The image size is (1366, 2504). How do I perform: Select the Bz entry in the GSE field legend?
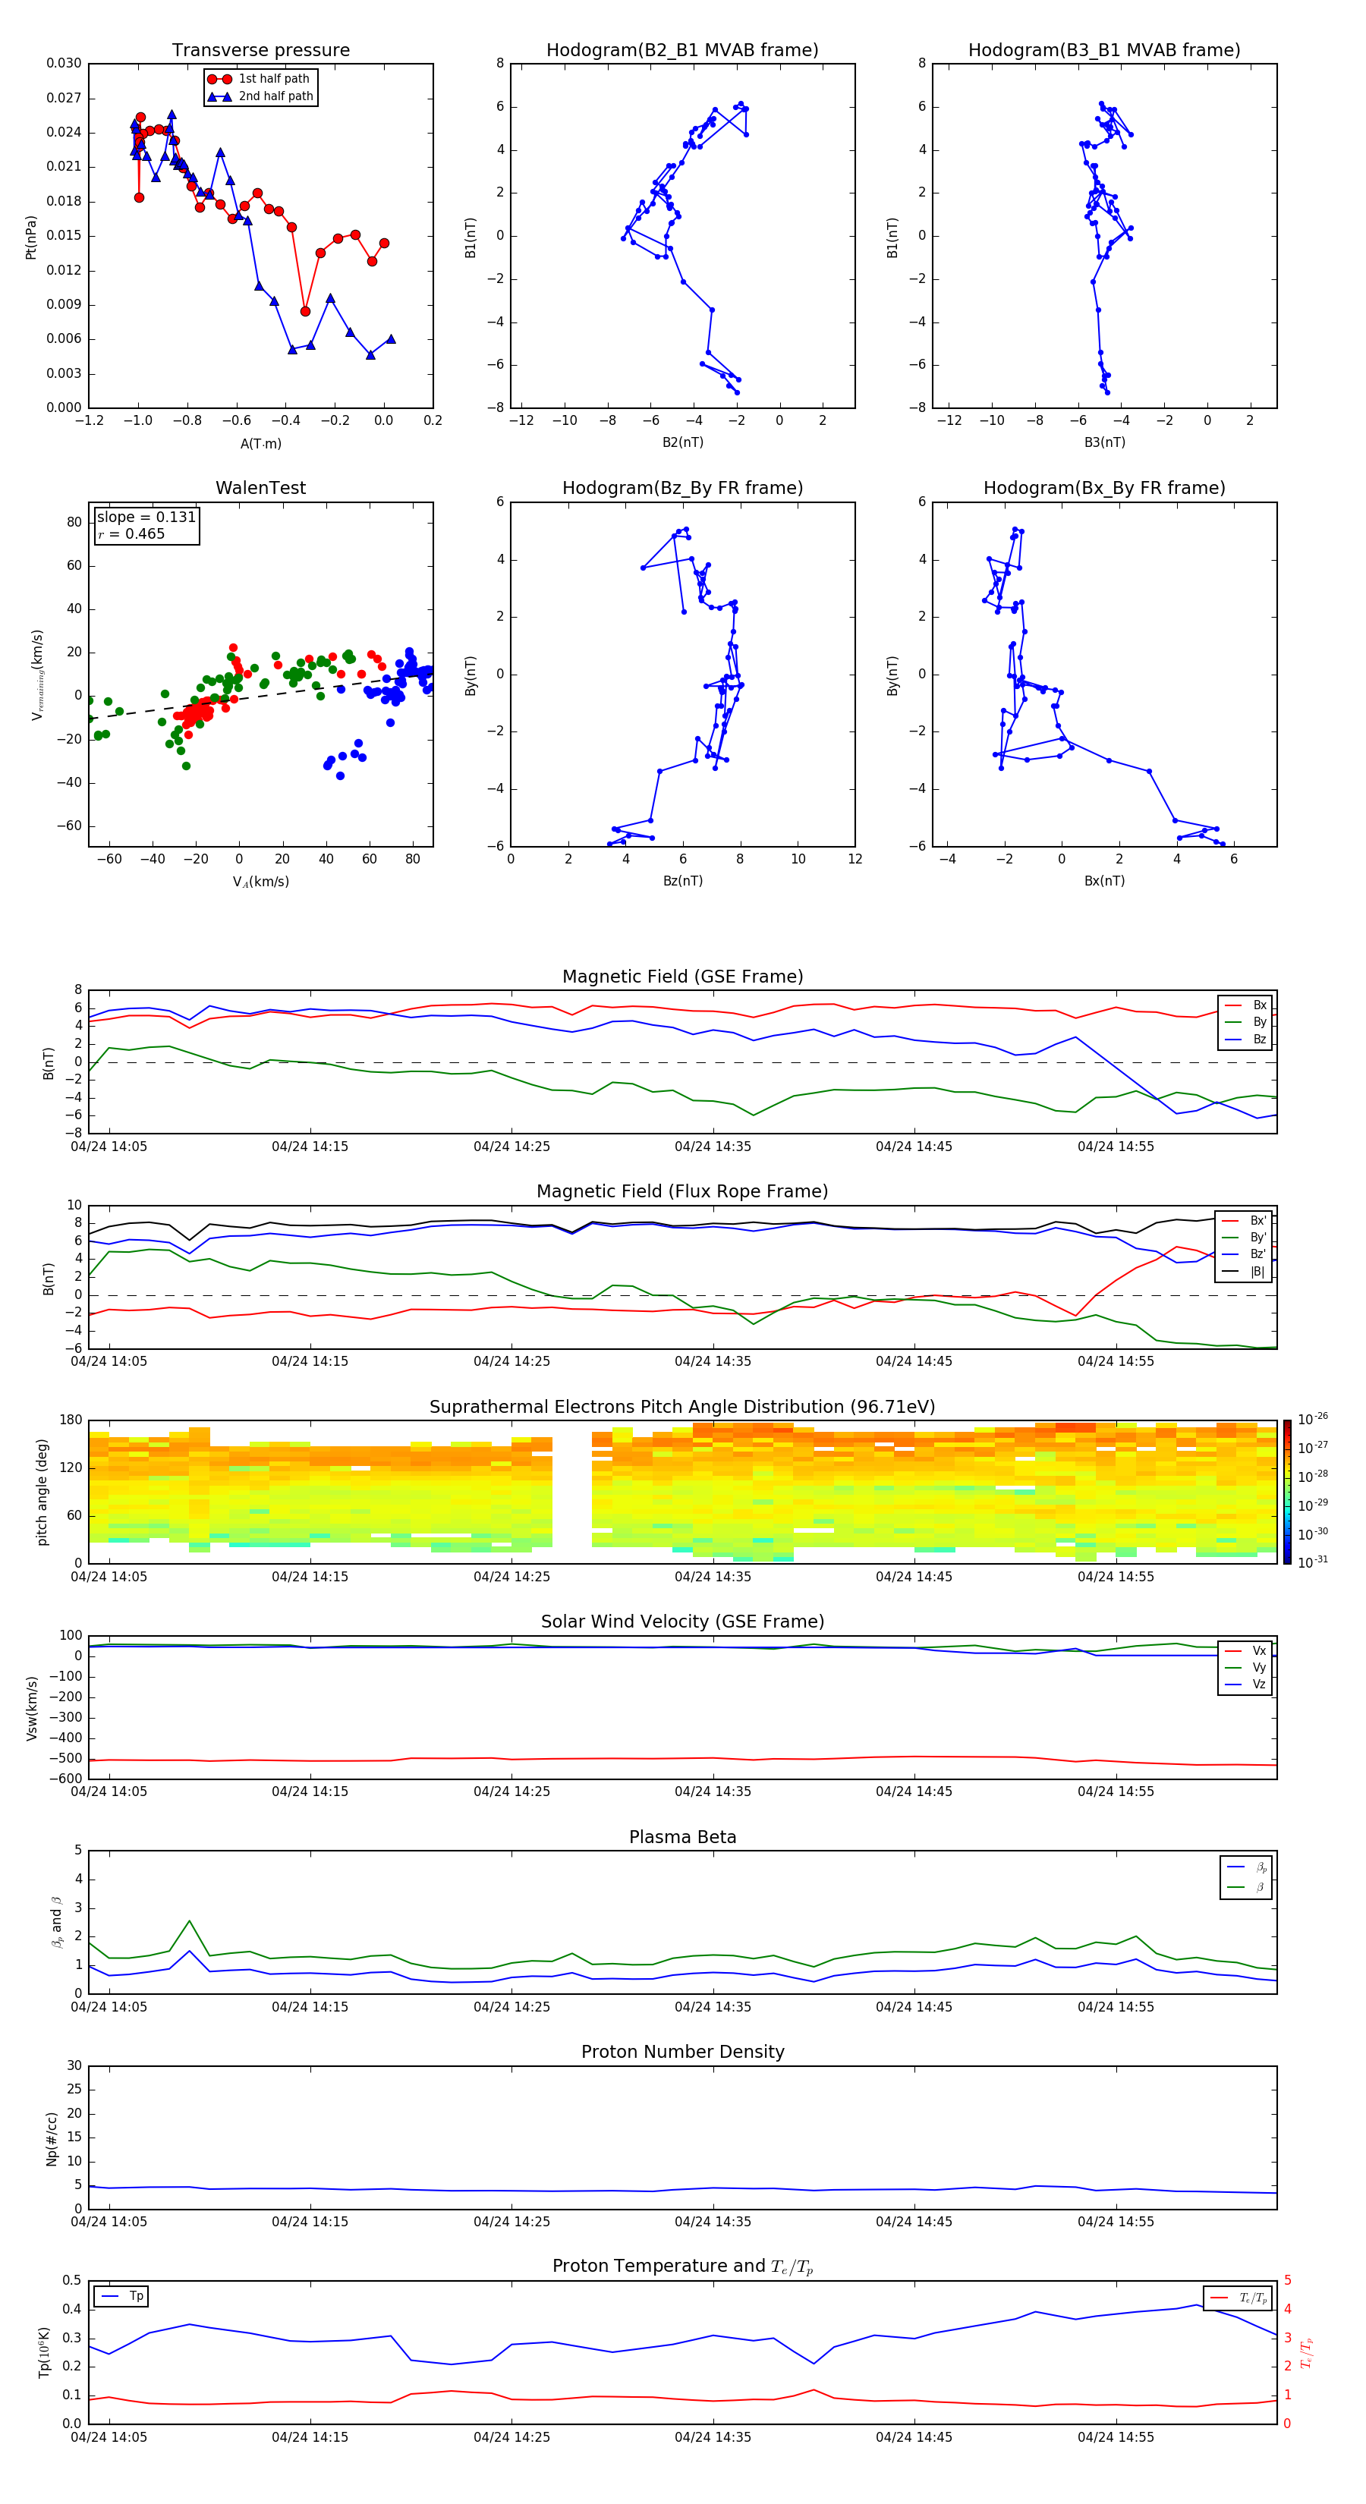1245,1039
